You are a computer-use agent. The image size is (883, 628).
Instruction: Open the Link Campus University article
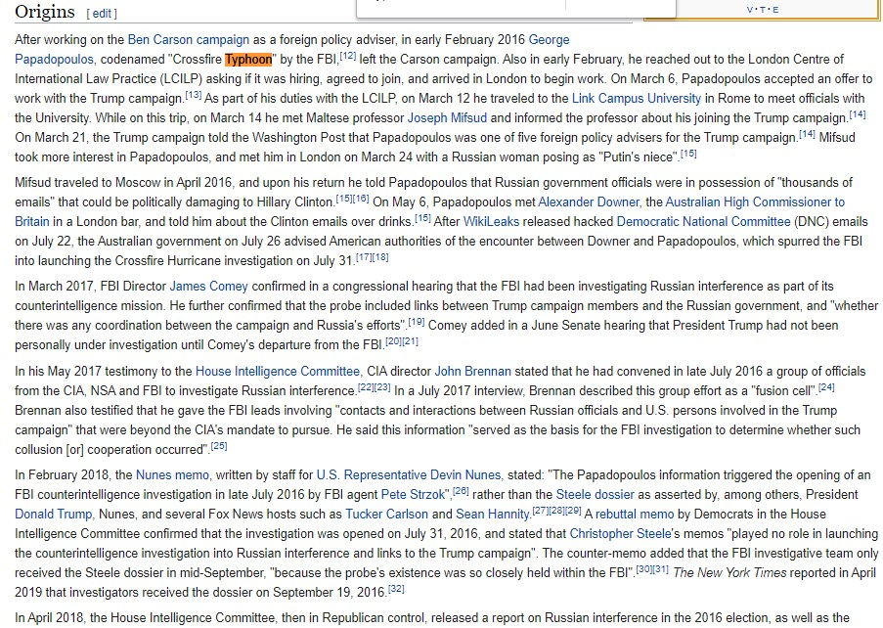coord(637,99)
